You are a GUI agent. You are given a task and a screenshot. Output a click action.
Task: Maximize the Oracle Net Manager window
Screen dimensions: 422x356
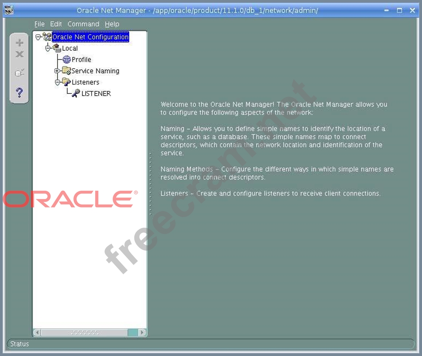click(400, 11)
